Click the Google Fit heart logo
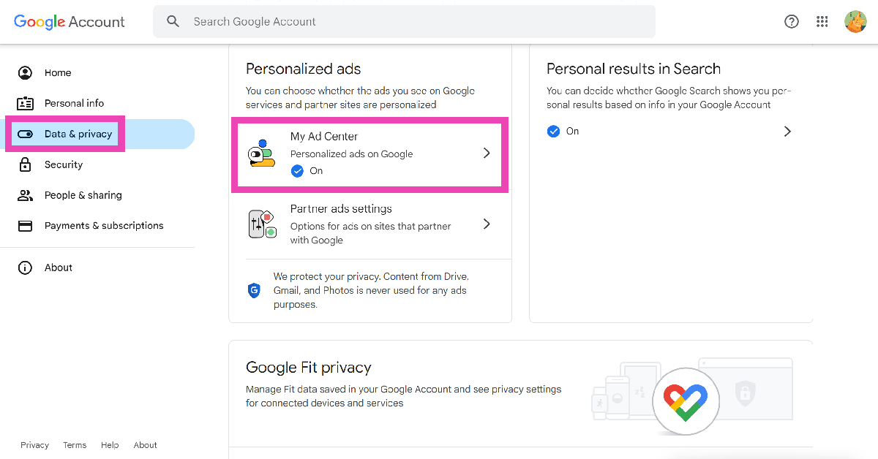Image resolution: width=878 pixels, height=459 pixels. 686,401
